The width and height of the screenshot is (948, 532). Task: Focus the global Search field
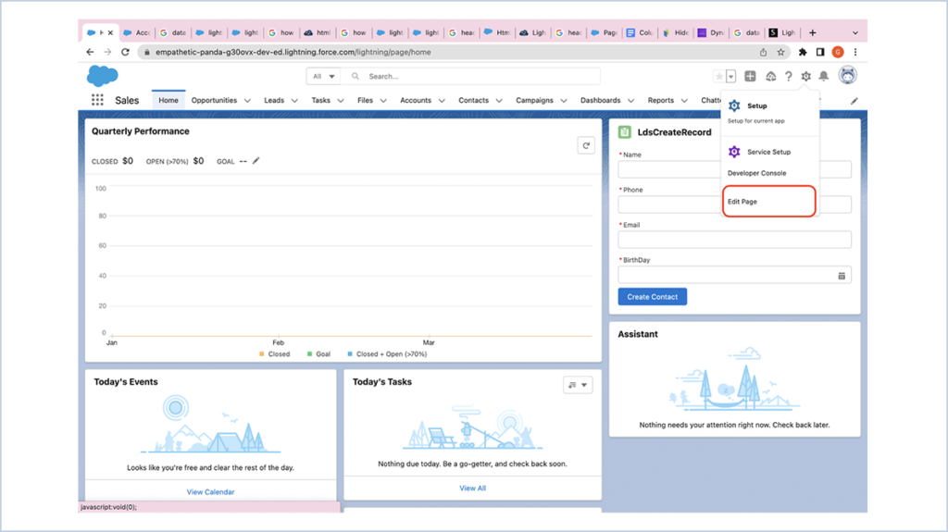point(470,76)
